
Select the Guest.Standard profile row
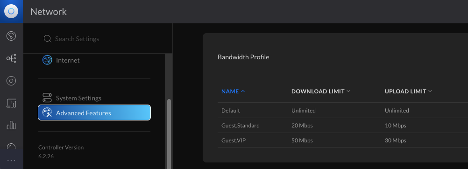[x=343, y=126]
